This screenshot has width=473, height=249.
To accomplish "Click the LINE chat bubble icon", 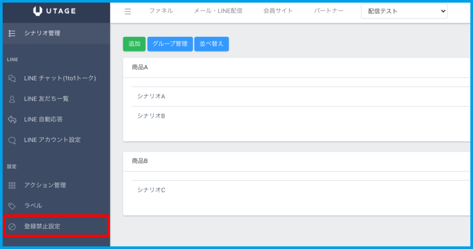I will click(x=12, y=78).
